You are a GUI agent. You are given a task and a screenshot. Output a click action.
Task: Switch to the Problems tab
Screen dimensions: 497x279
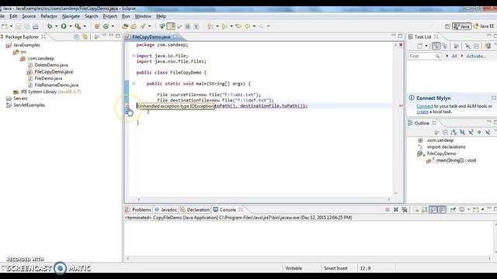coord(138,210)
